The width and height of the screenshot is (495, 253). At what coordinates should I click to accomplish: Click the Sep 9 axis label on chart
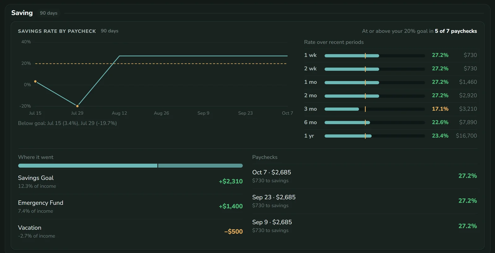[203, 113]
